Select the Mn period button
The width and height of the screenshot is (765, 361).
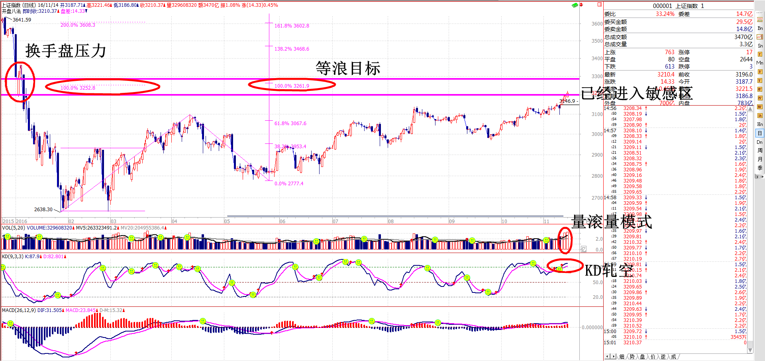click(760, 63)
